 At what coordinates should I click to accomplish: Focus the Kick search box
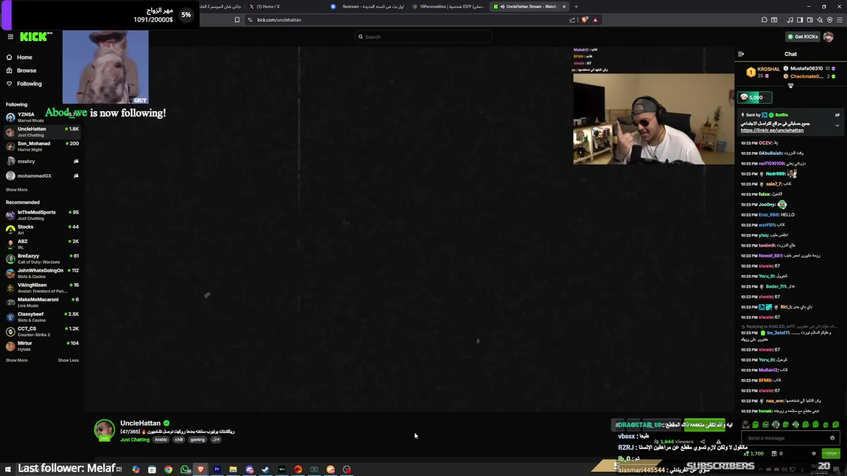click(423, 37)
